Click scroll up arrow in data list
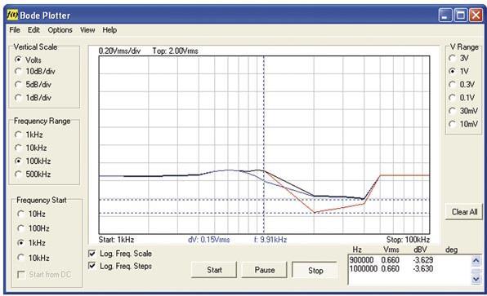The width and height of the screenshot is (487, 296). (476, 261)
